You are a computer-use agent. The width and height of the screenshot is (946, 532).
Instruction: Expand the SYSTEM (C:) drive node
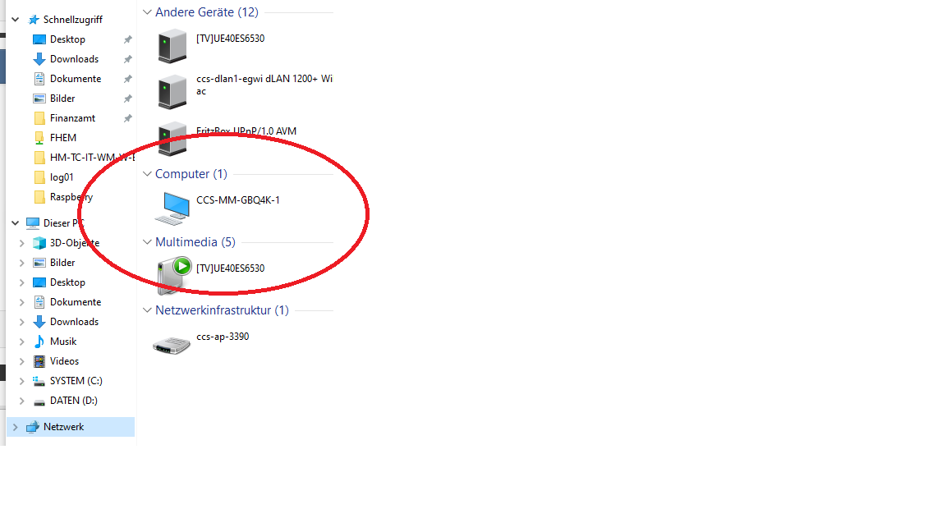(21, 381)
